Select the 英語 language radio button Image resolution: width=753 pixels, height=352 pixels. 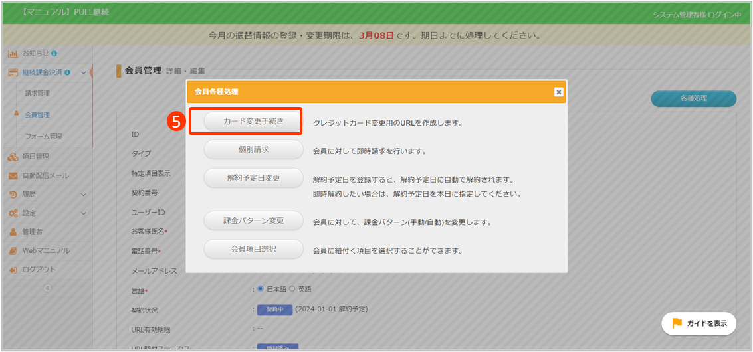(292, 289)
